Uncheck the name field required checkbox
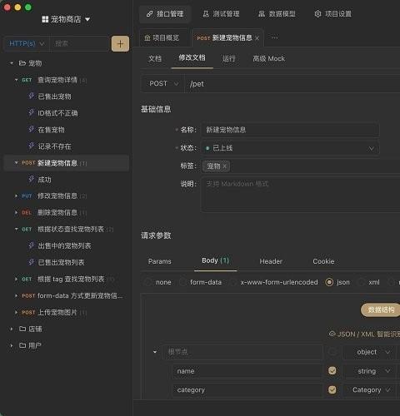Viewport: 400px width, 416px height. click(332, 371)
